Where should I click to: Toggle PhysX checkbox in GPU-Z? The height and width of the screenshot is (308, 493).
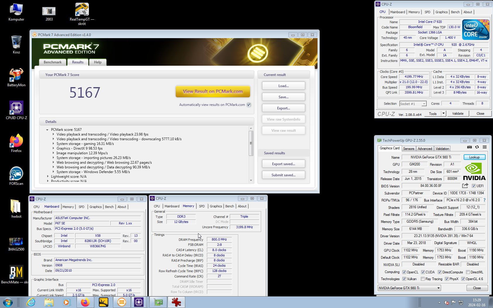coord(447,279)
